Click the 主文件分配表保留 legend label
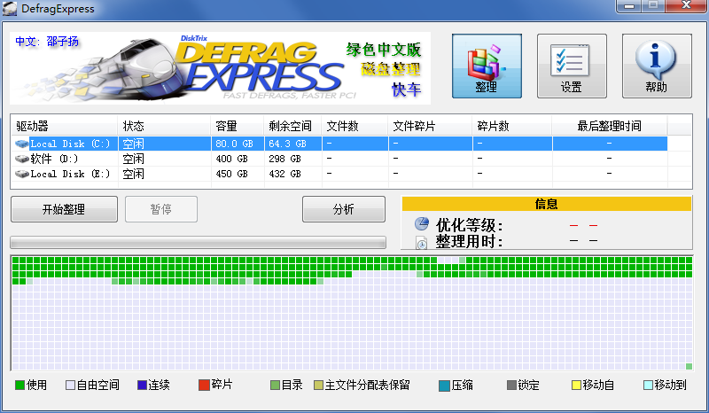Screen dimensions: 709x413 click(367, 385)
